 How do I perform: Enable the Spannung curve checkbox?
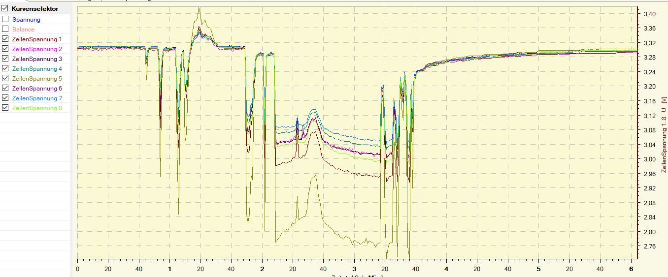[x=5, y=19]
